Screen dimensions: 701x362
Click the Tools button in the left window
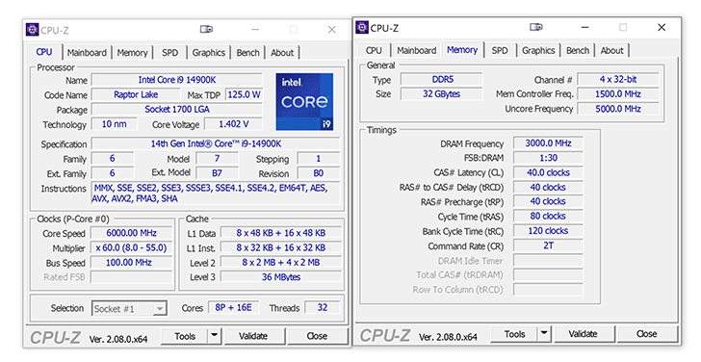tap(185, 336)
